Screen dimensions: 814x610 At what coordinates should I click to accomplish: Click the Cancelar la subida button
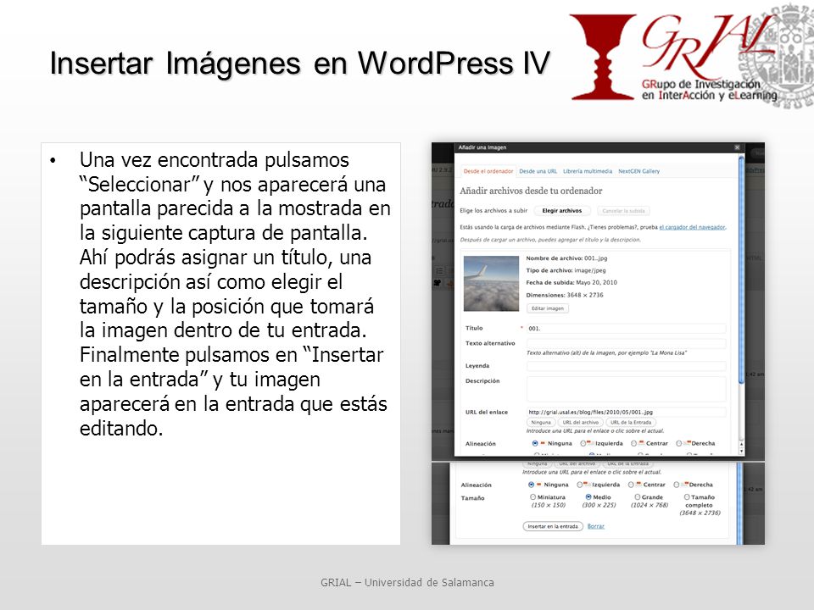[x=623, y=211]
